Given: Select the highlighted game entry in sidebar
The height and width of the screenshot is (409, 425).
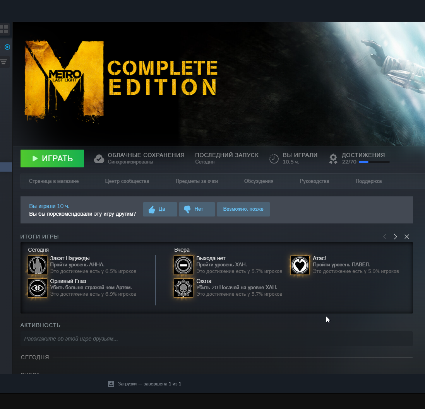Looking at the screenshot, I should 6,167.
